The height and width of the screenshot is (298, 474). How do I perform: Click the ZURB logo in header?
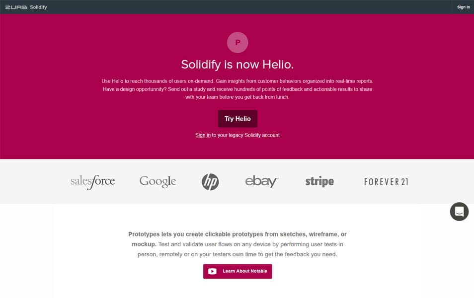tap(16, 7)
